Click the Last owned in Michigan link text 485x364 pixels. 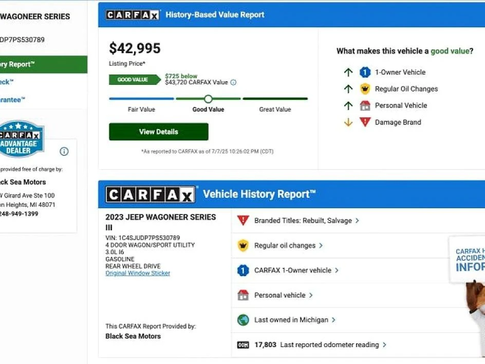(291, 320)
